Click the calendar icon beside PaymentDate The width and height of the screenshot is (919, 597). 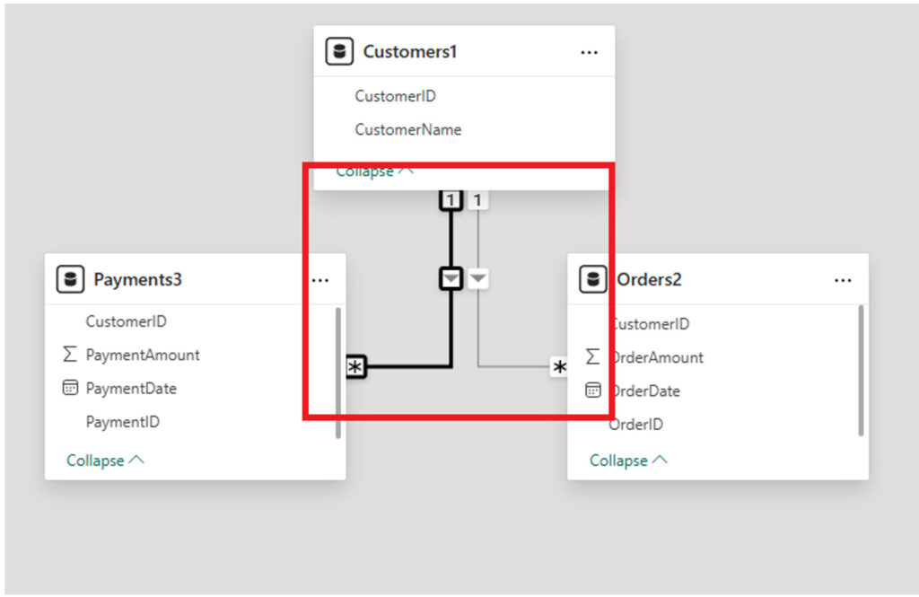(70, 389)
